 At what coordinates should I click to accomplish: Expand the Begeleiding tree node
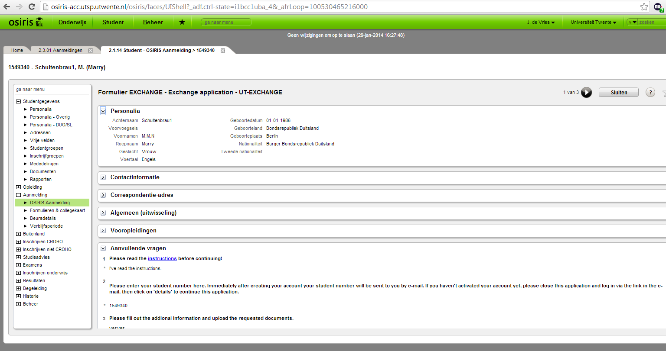[18, 289]
